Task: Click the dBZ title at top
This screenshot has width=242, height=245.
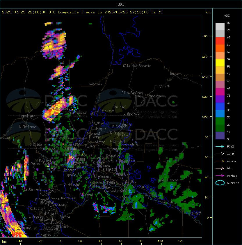Action: pos(121,4)
